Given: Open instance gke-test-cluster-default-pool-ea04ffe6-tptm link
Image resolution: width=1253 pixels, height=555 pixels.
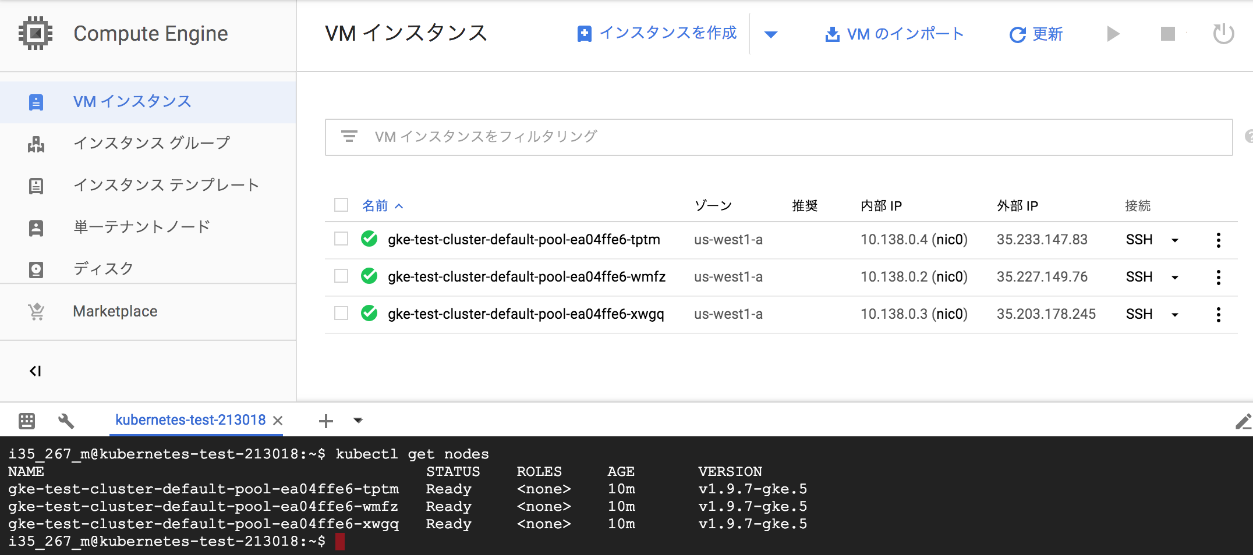Looking at the screenshot, I should pos(524,240).
